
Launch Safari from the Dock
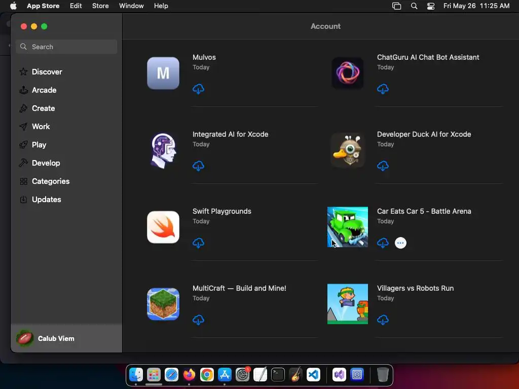[171, 375]
